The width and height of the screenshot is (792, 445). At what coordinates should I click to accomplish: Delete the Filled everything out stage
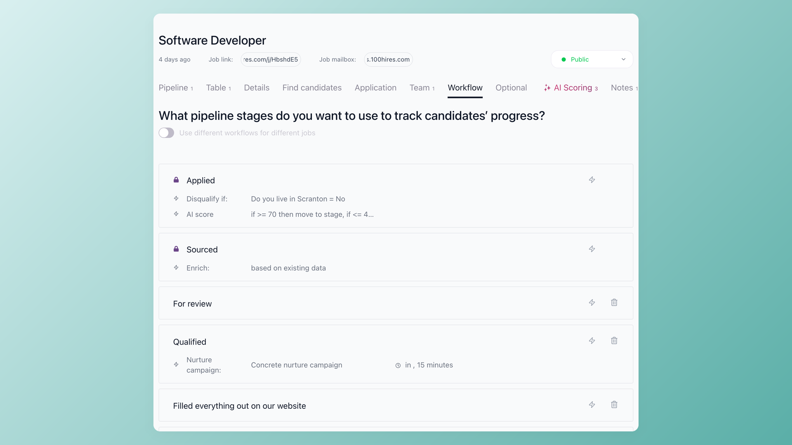tap(614, 405)
